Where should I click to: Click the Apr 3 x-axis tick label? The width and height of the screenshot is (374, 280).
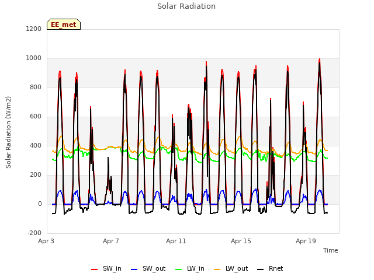(x=46, y=241)
